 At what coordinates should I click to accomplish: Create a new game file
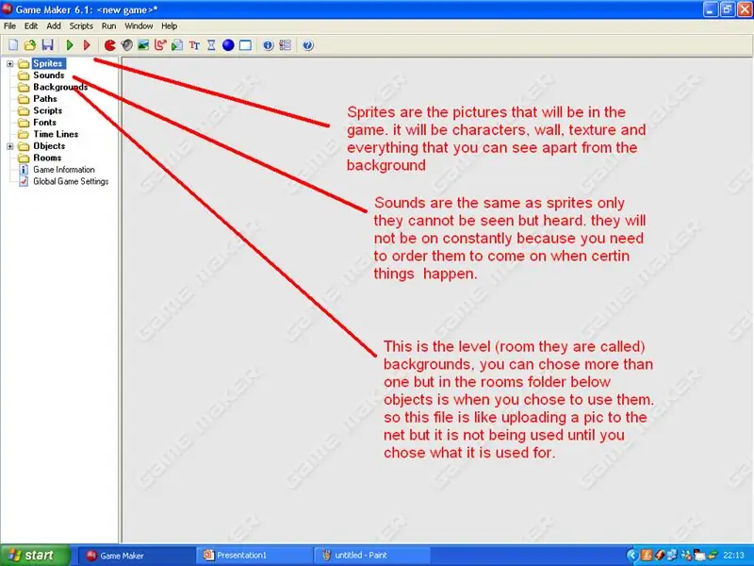(x=13, y=45)
